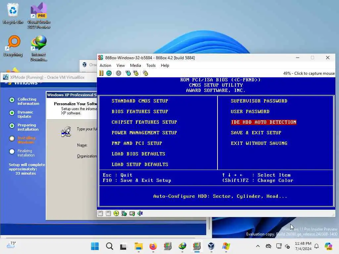Select Internet Download Manager desktop shortcut

point(39,48)
